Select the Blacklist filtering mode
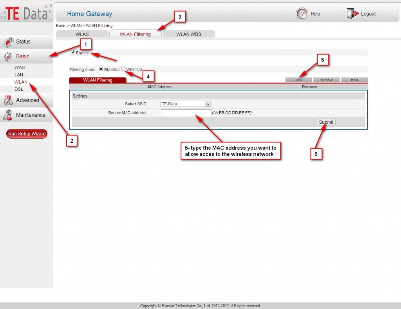 click(101, 69)
